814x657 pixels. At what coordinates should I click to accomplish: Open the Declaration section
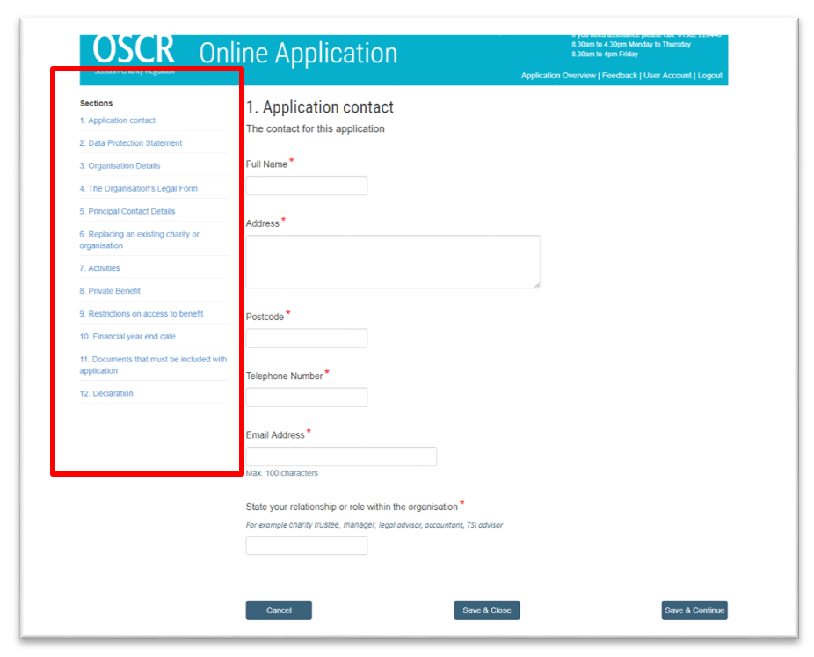pos(107,393)
